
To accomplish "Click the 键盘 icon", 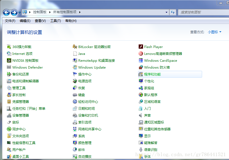I will coord(75,95).
